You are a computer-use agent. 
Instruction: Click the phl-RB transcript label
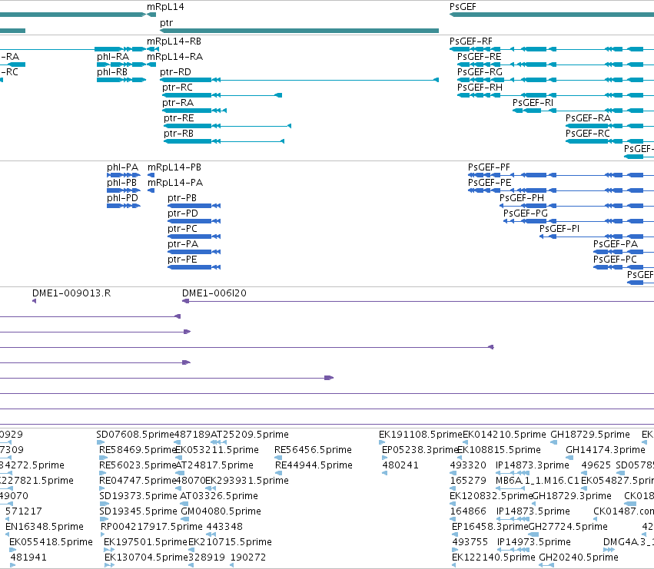click(112, 72)
